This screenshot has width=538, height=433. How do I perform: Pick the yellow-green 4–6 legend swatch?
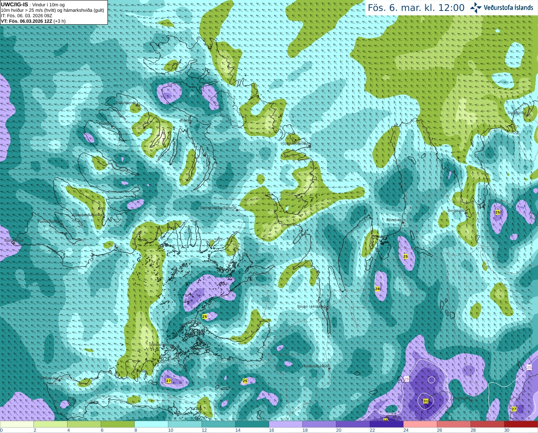(x=84, y=424)
